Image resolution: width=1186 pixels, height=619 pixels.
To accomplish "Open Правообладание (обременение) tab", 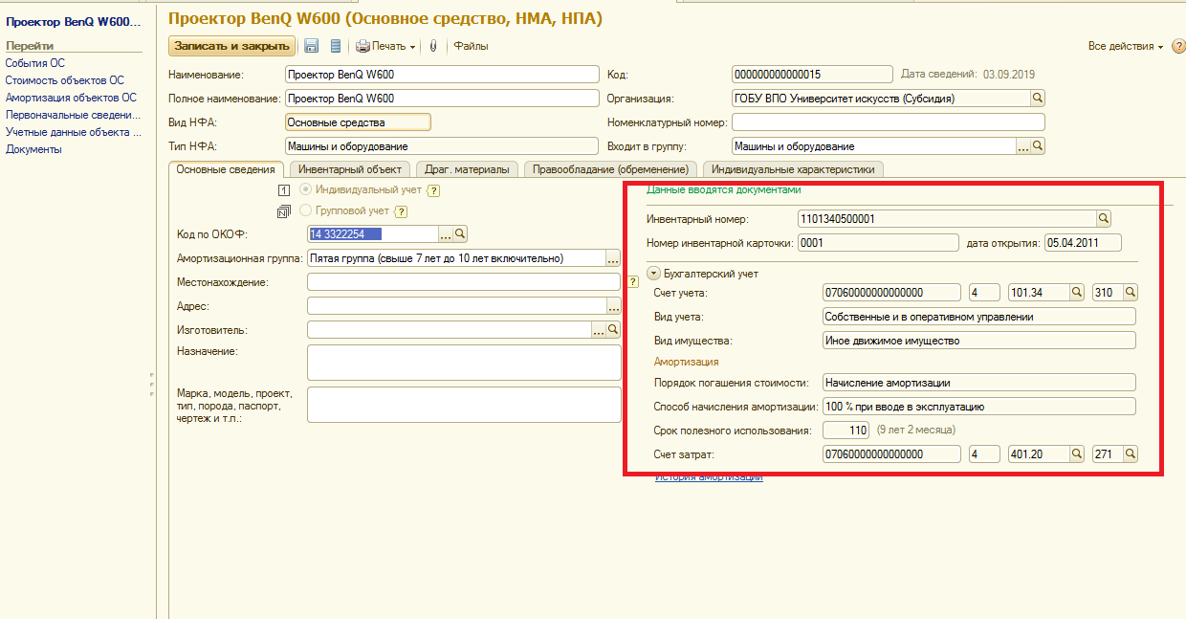I will pos(611,169).
